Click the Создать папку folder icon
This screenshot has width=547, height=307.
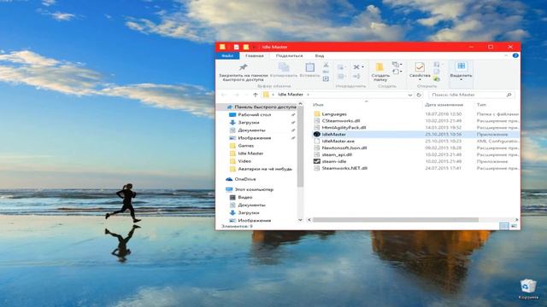tap(379, 67)
